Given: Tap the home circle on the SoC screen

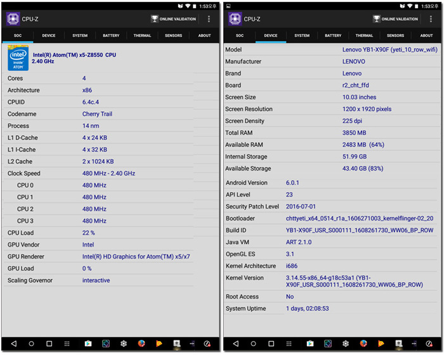Looking at the screenshot, I should pos(31,344).
